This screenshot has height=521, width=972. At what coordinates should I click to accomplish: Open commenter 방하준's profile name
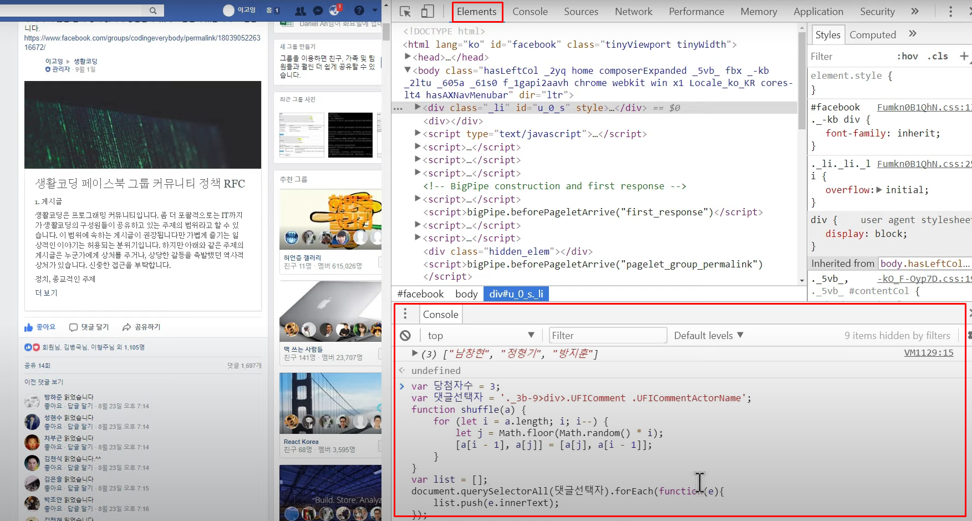coord(53,397)
